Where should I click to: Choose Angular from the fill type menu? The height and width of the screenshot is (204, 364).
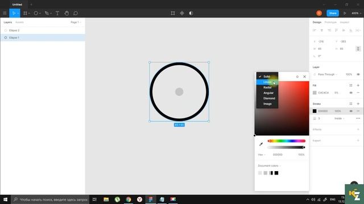tap(267, 93)
